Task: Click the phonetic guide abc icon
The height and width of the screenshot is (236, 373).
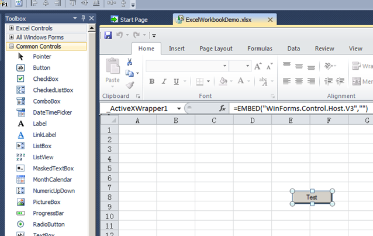Action: click(x=263, y=81)
